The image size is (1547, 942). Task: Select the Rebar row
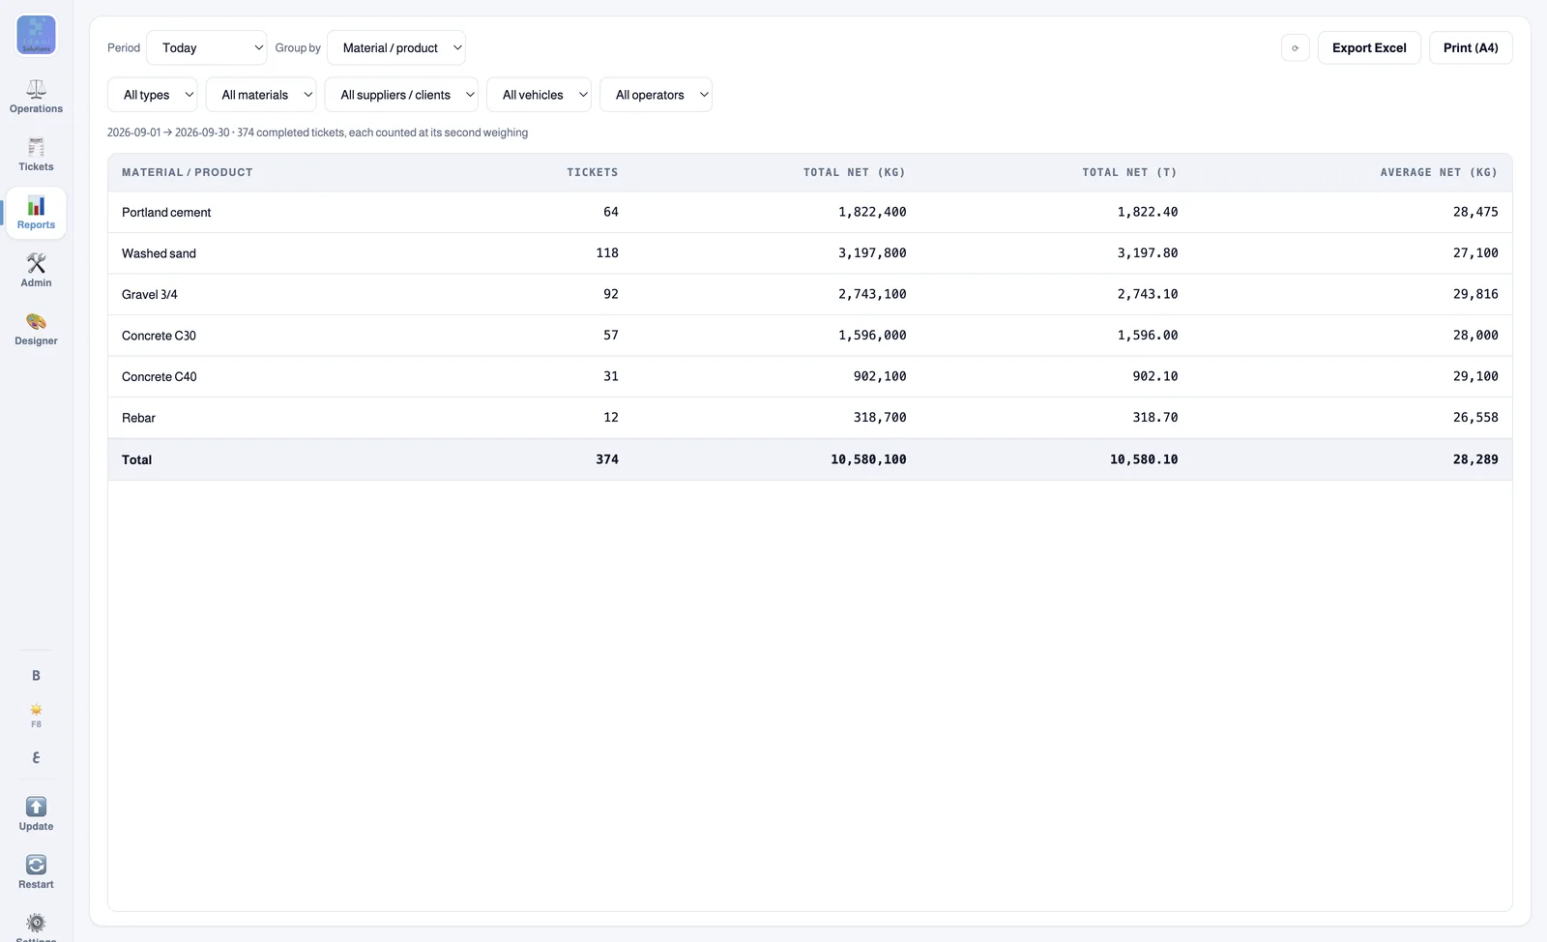click(810, 418)
